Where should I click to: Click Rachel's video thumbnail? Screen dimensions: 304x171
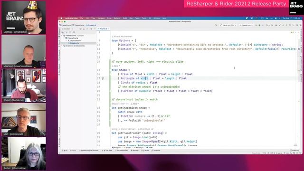tap(24, 153)
